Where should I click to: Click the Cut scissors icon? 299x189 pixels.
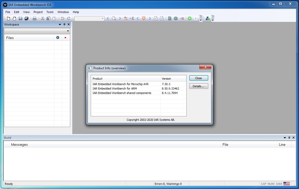[43, 18]
